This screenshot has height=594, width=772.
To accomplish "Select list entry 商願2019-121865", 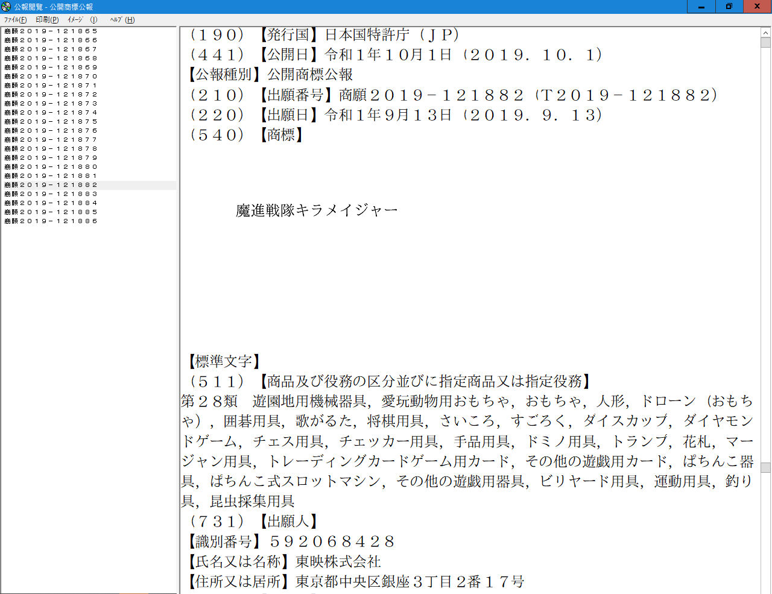I will (51, 31).
